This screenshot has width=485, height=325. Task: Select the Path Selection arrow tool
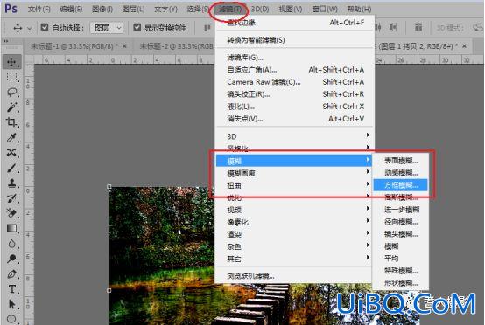coord(11,304)
